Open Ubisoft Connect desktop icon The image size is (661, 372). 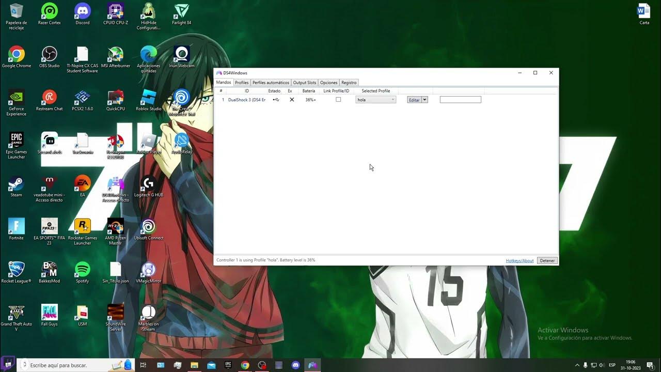(149, 230)
